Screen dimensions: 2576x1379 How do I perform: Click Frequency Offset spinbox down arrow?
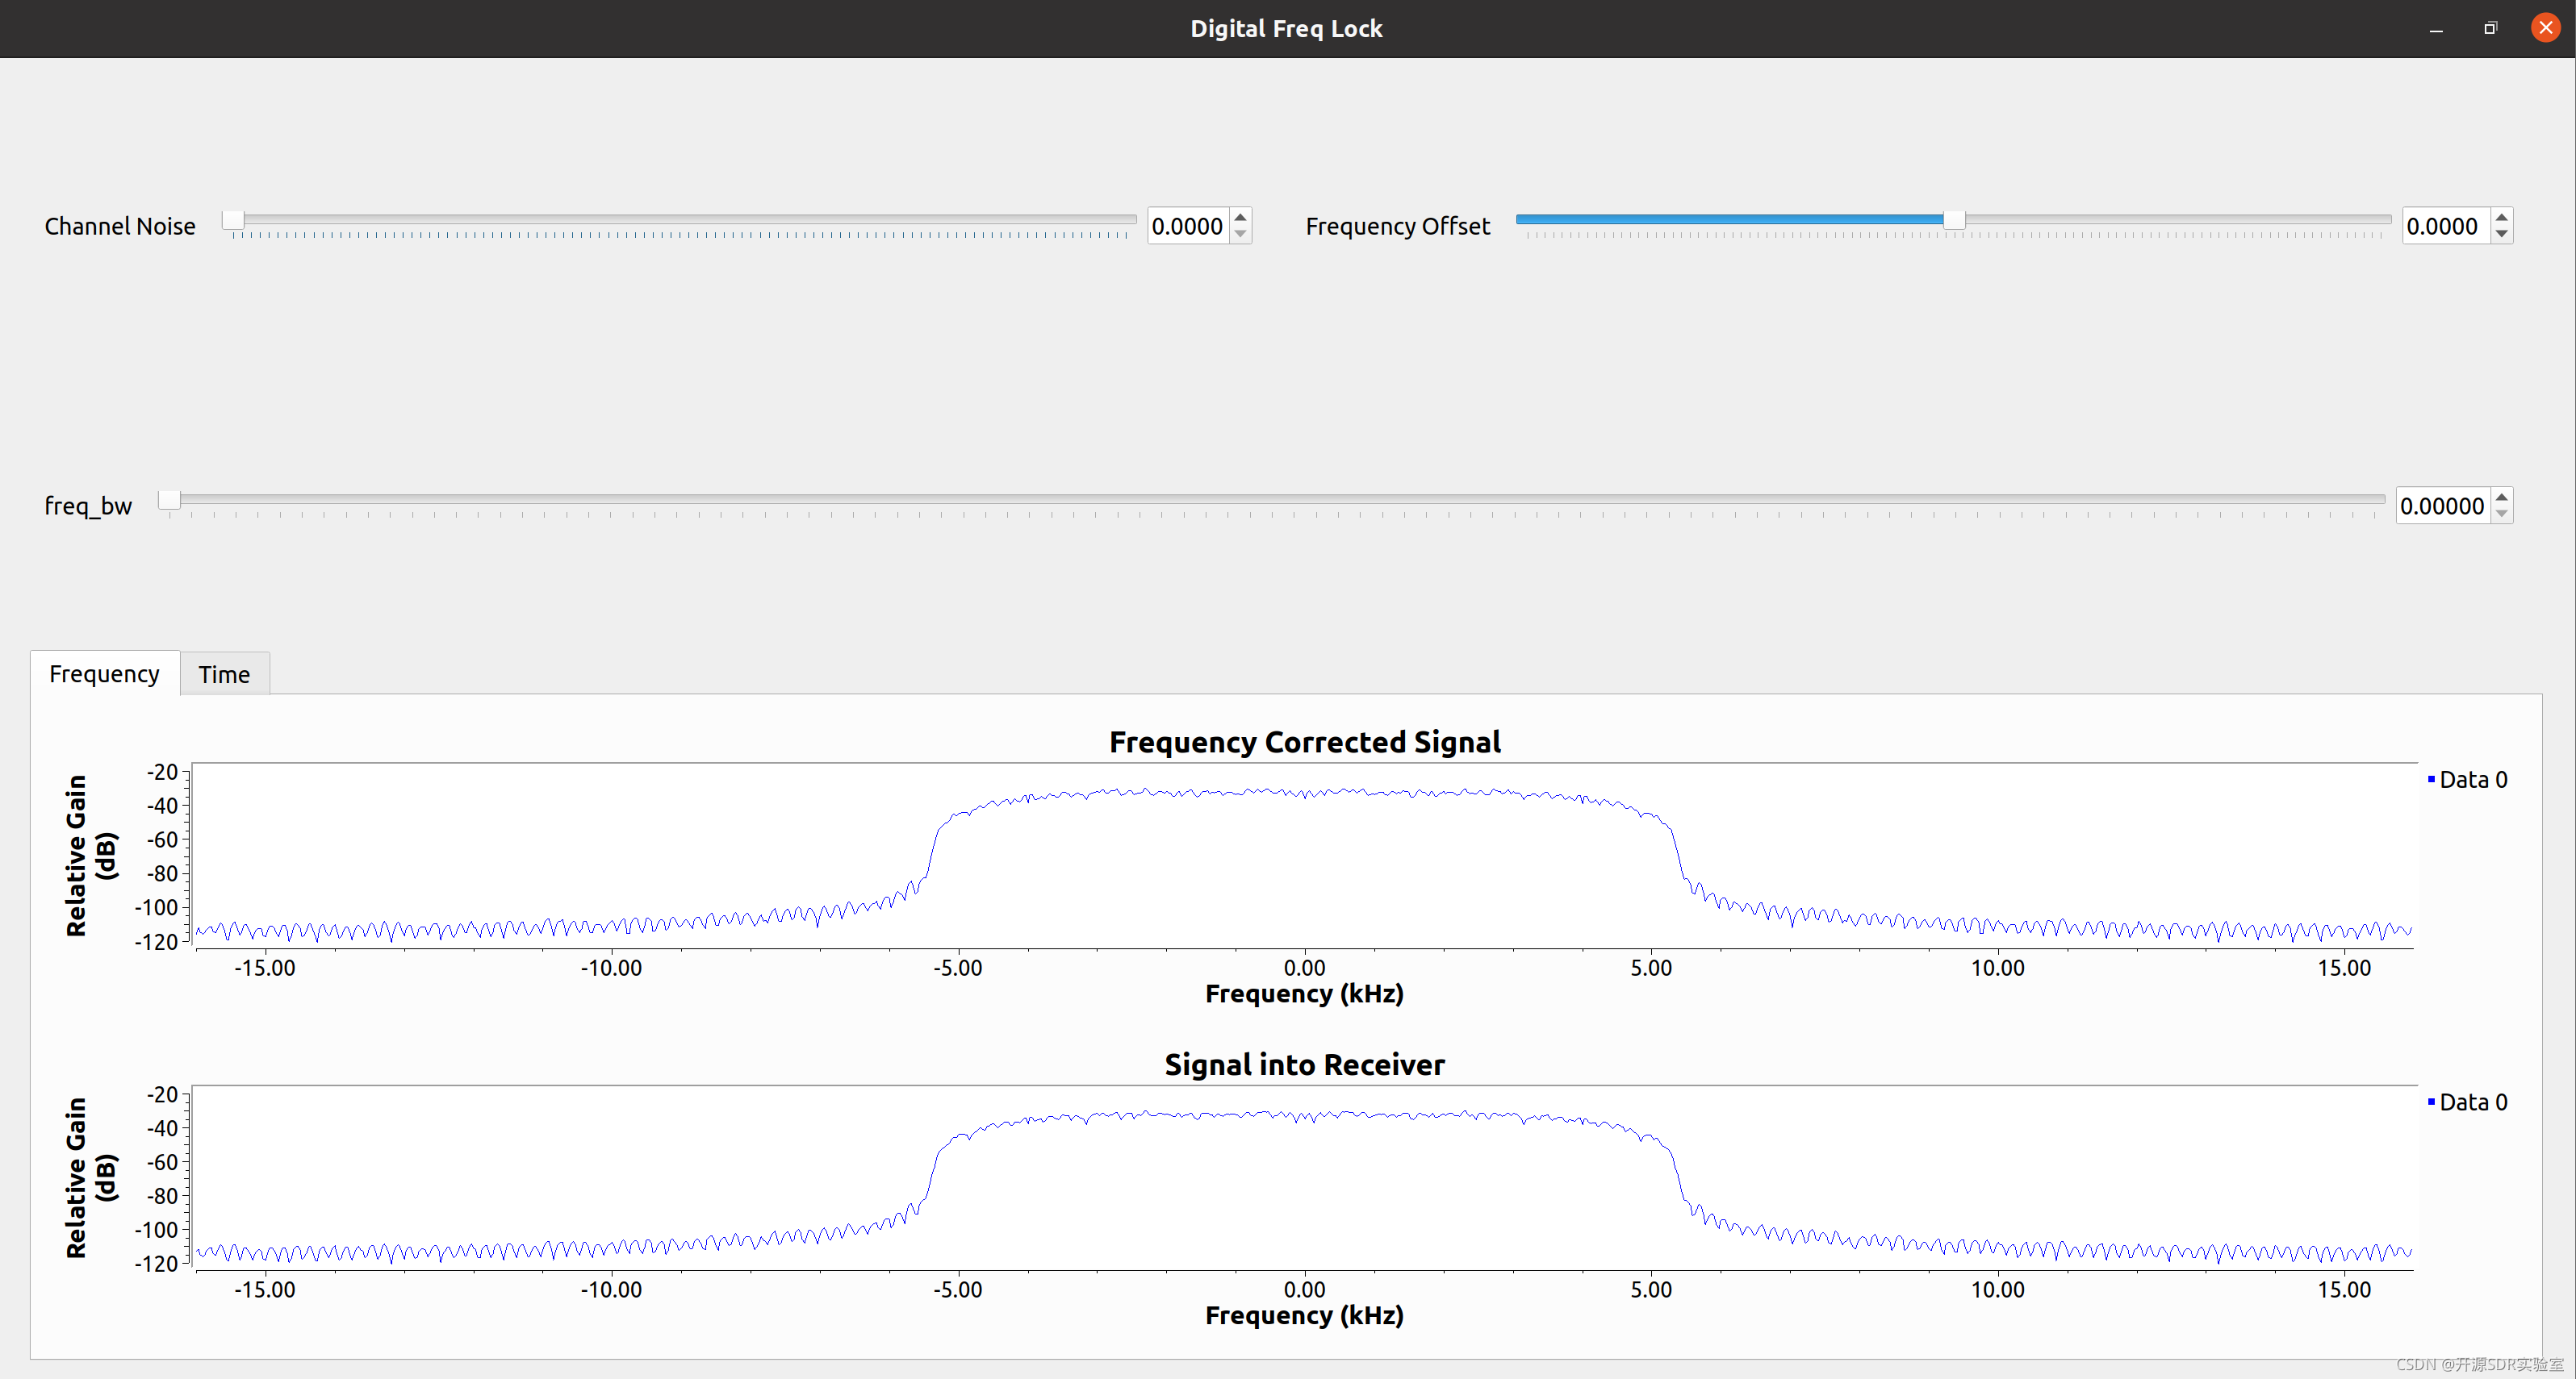pyautogui.click(x=2501, y=235)
